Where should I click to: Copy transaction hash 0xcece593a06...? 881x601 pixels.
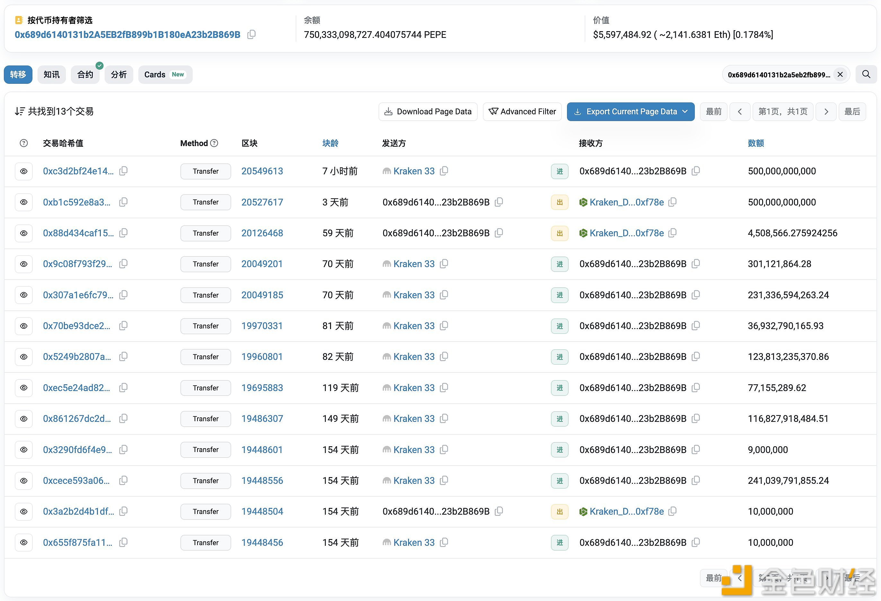coord(123,480)
